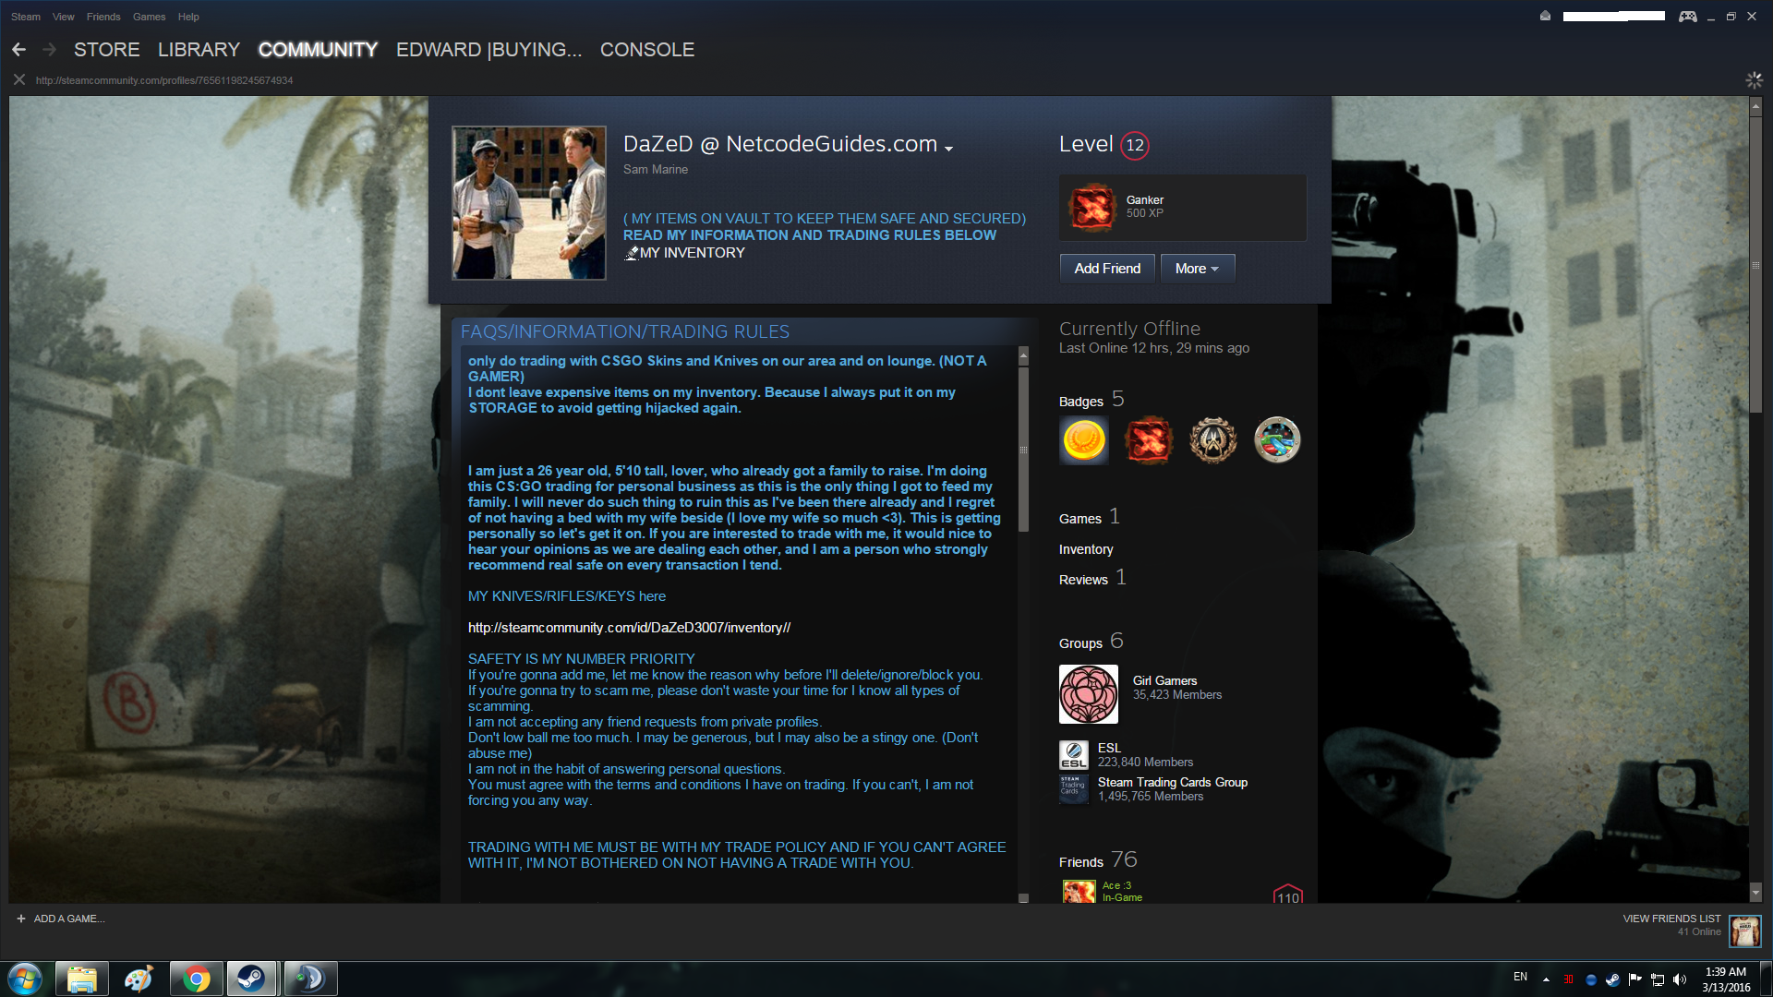This screenshot has height=997, width=1773.
Task: Click the gold coin badge
Action: pos(1084,439)
